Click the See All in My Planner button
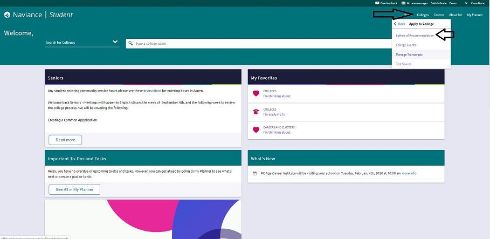Viewport: 490px width, 239px height. (x=74, y=189)
